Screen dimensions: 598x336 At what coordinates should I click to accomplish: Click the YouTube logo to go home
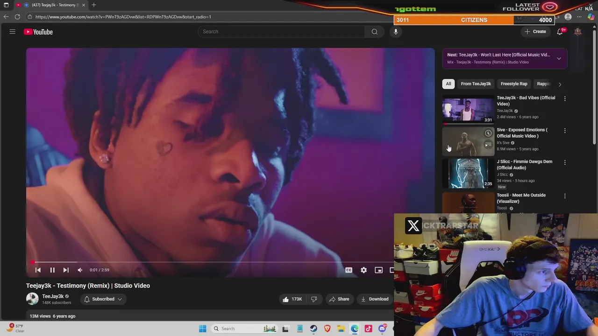[x=38, y=32]
